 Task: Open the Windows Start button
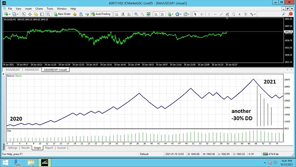click(5, 163)
